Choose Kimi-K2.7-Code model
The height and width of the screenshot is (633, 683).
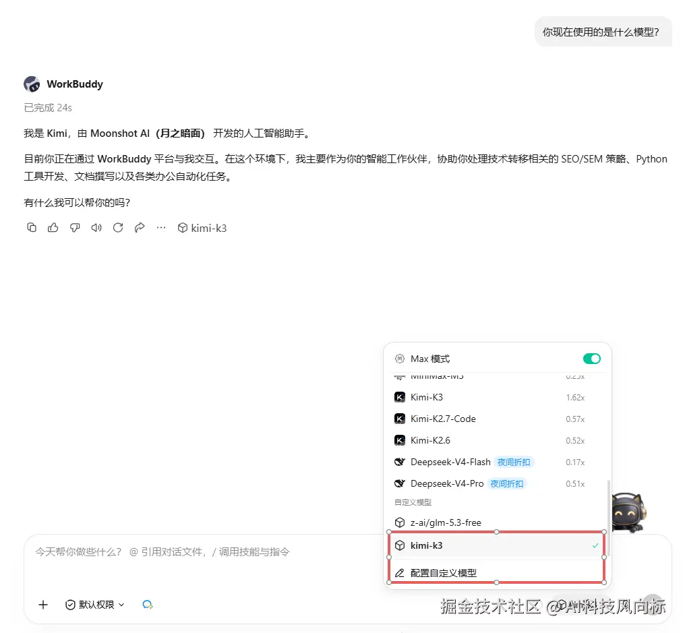pyautogui.click(x=496, y=419)
